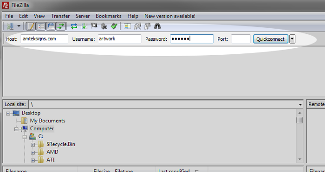The width and height of the screenshot is (325, 172).
Task: Click the disconnect from server icon
Action: [104, 26]
